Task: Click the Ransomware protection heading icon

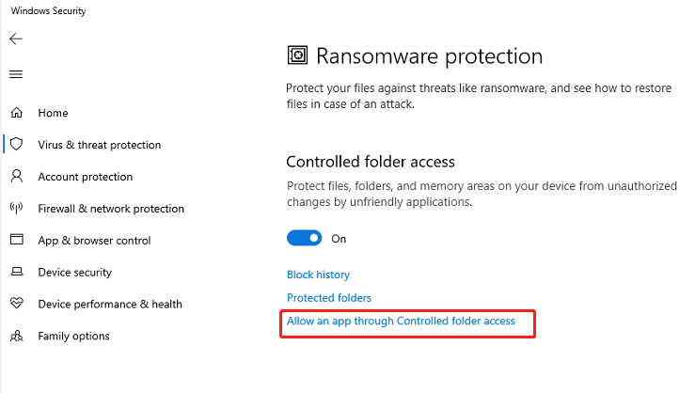Action: [297, 55]
